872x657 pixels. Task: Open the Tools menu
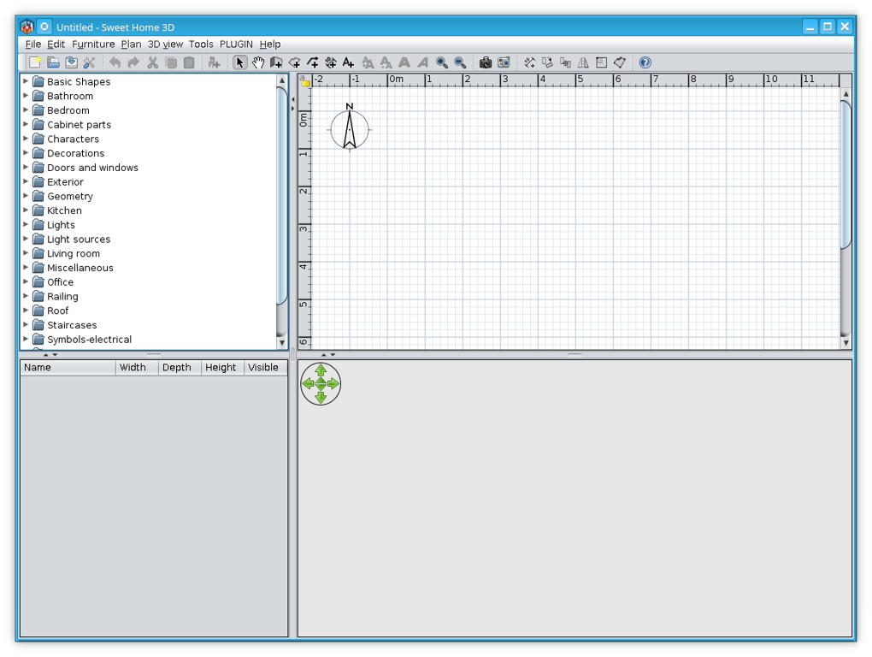(x=201, y=44)
